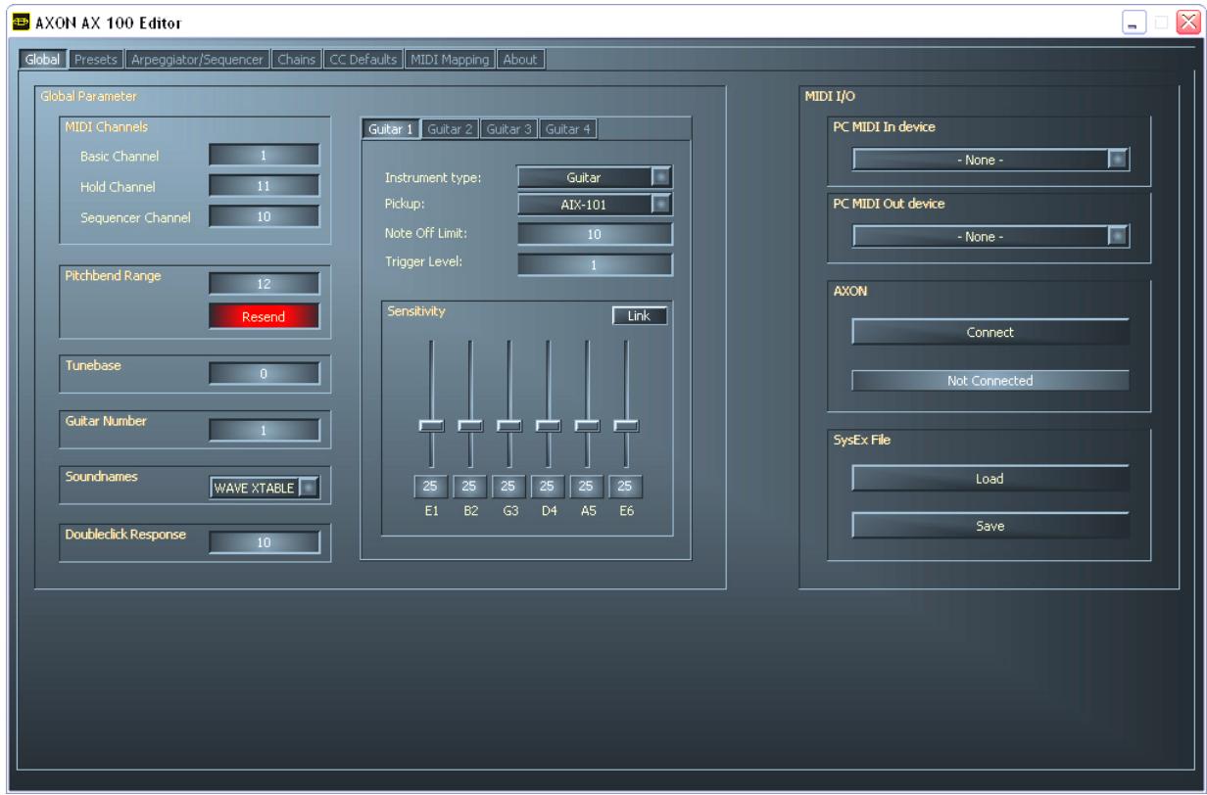Click the A5 sensitivity value box

click(588, 488)
